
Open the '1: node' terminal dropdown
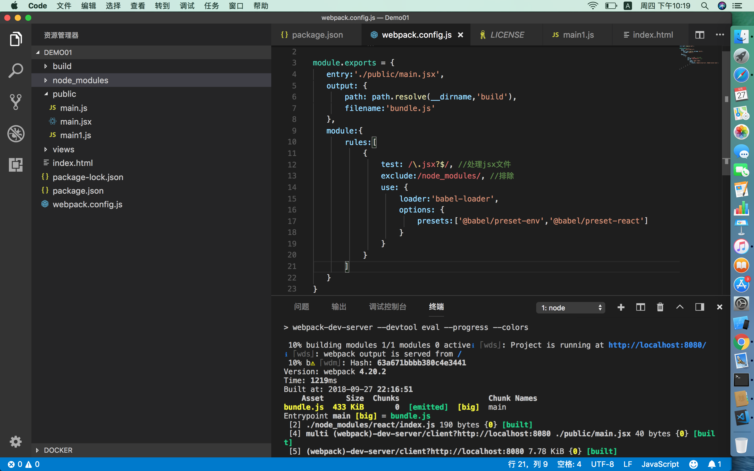click(570, 308)
